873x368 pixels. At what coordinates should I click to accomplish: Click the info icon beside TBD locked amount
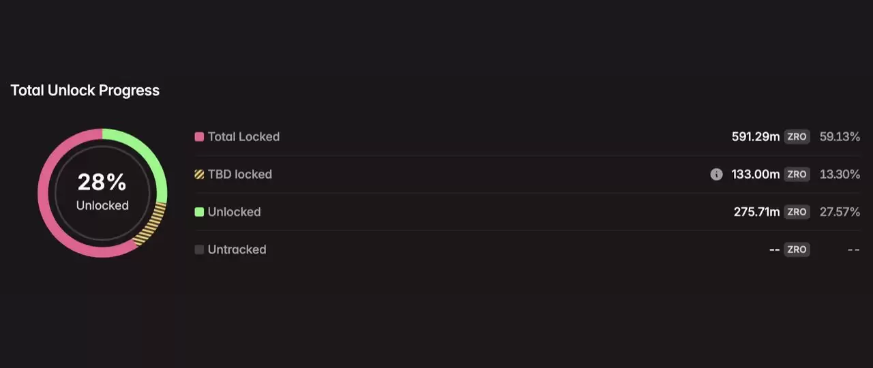716,174
